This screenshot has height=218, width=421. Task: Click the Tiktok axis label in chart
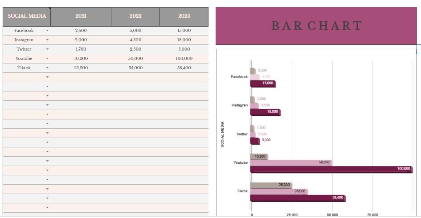[242, 191]
